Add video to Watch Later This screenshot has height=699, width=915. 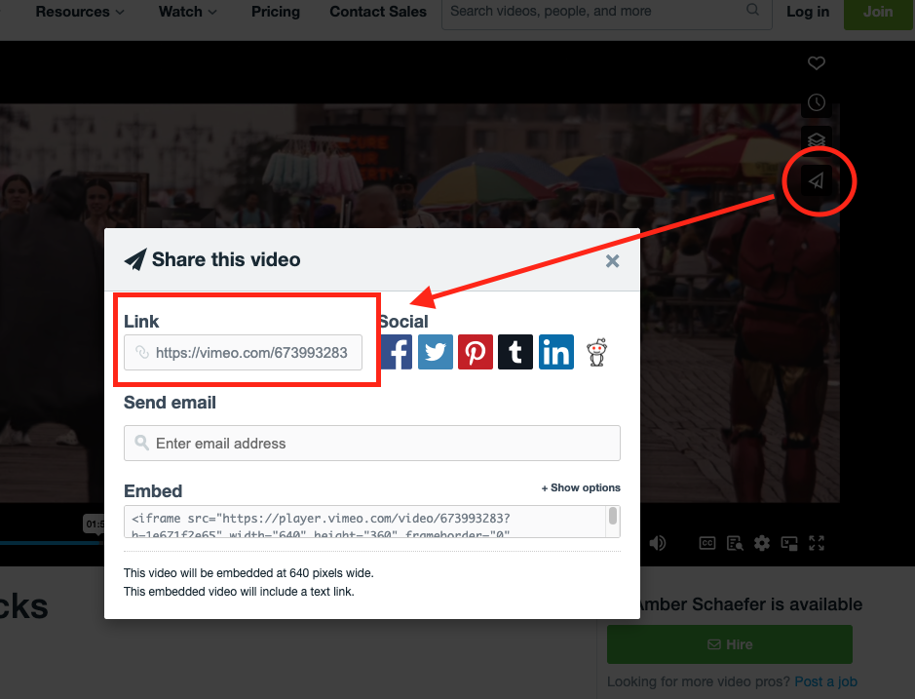817,102
